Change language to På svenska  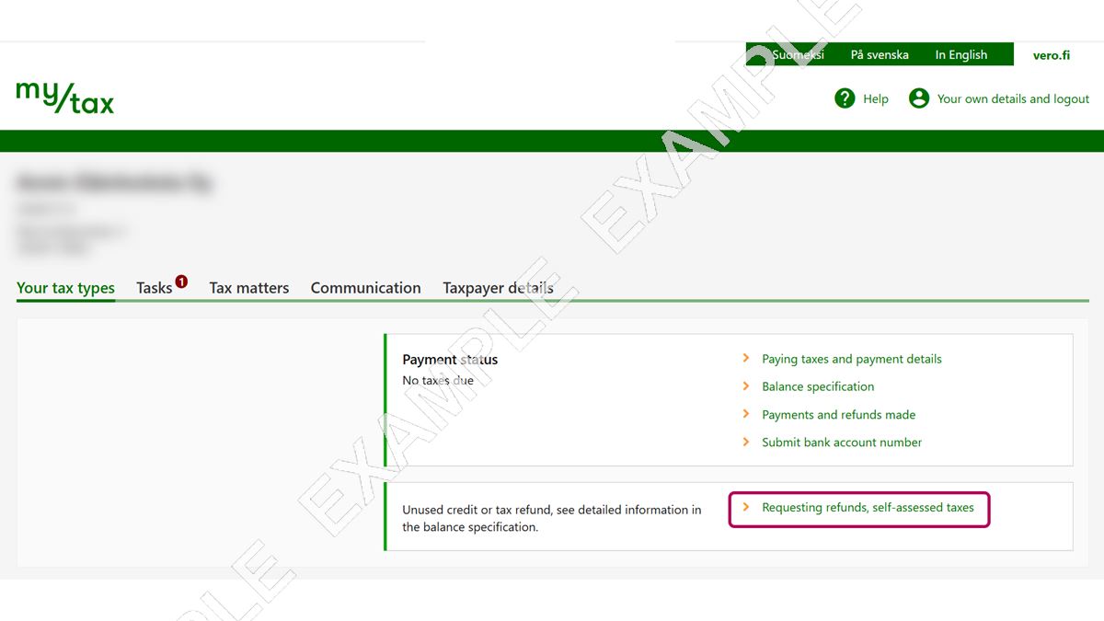coord(880,55)
